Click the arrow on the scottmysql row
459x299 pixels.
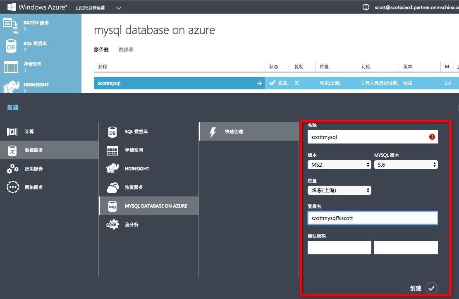pos(259,83)
